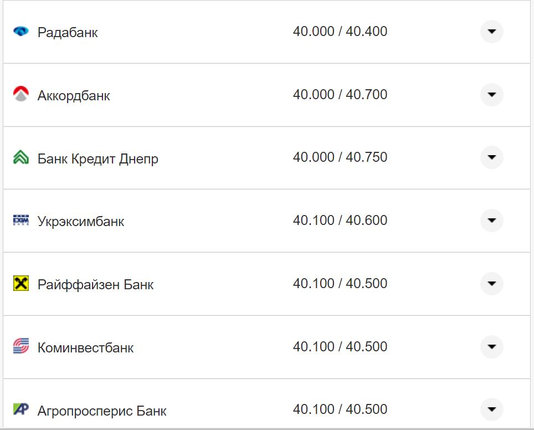The height and width of the screenshot is (430, 534).
Task: Expand the Укрэксимбанк rate details
Action: 491,220
